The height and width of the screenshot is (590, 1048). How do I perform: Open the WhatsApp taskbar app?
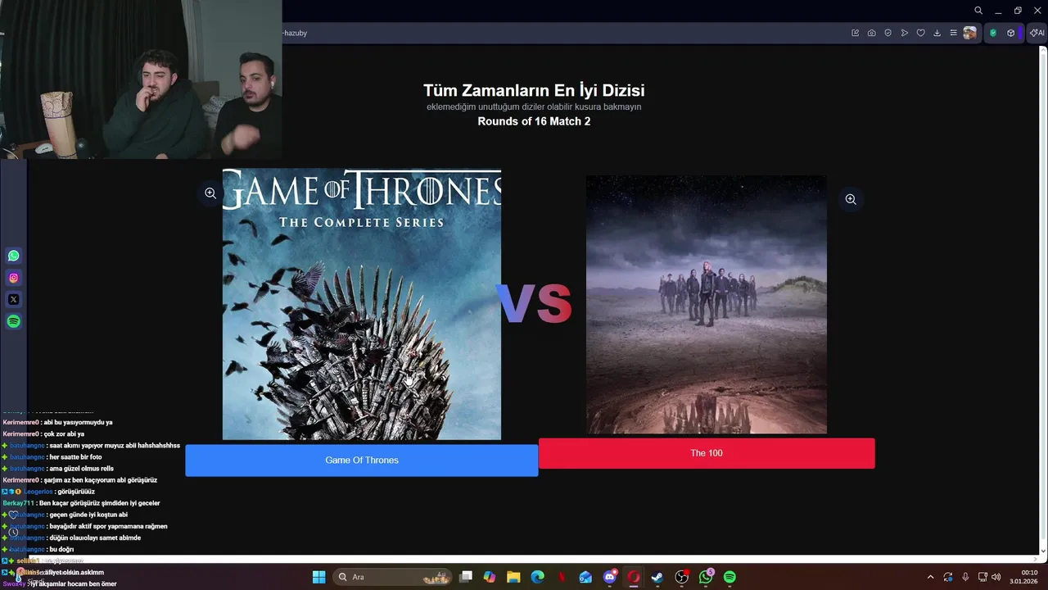[706, 577]
